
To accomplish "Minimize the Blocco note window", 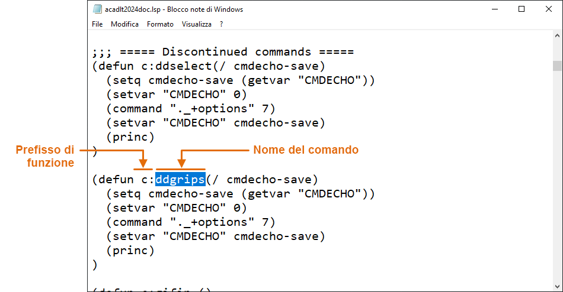I will click(x=495, y=9).
